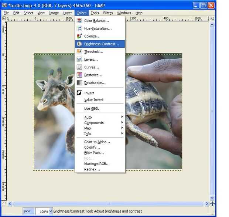Click the zoom magnifier icon at ruler corner
The width and height of the screenshot is (229, 217).
tap(212, 19)
